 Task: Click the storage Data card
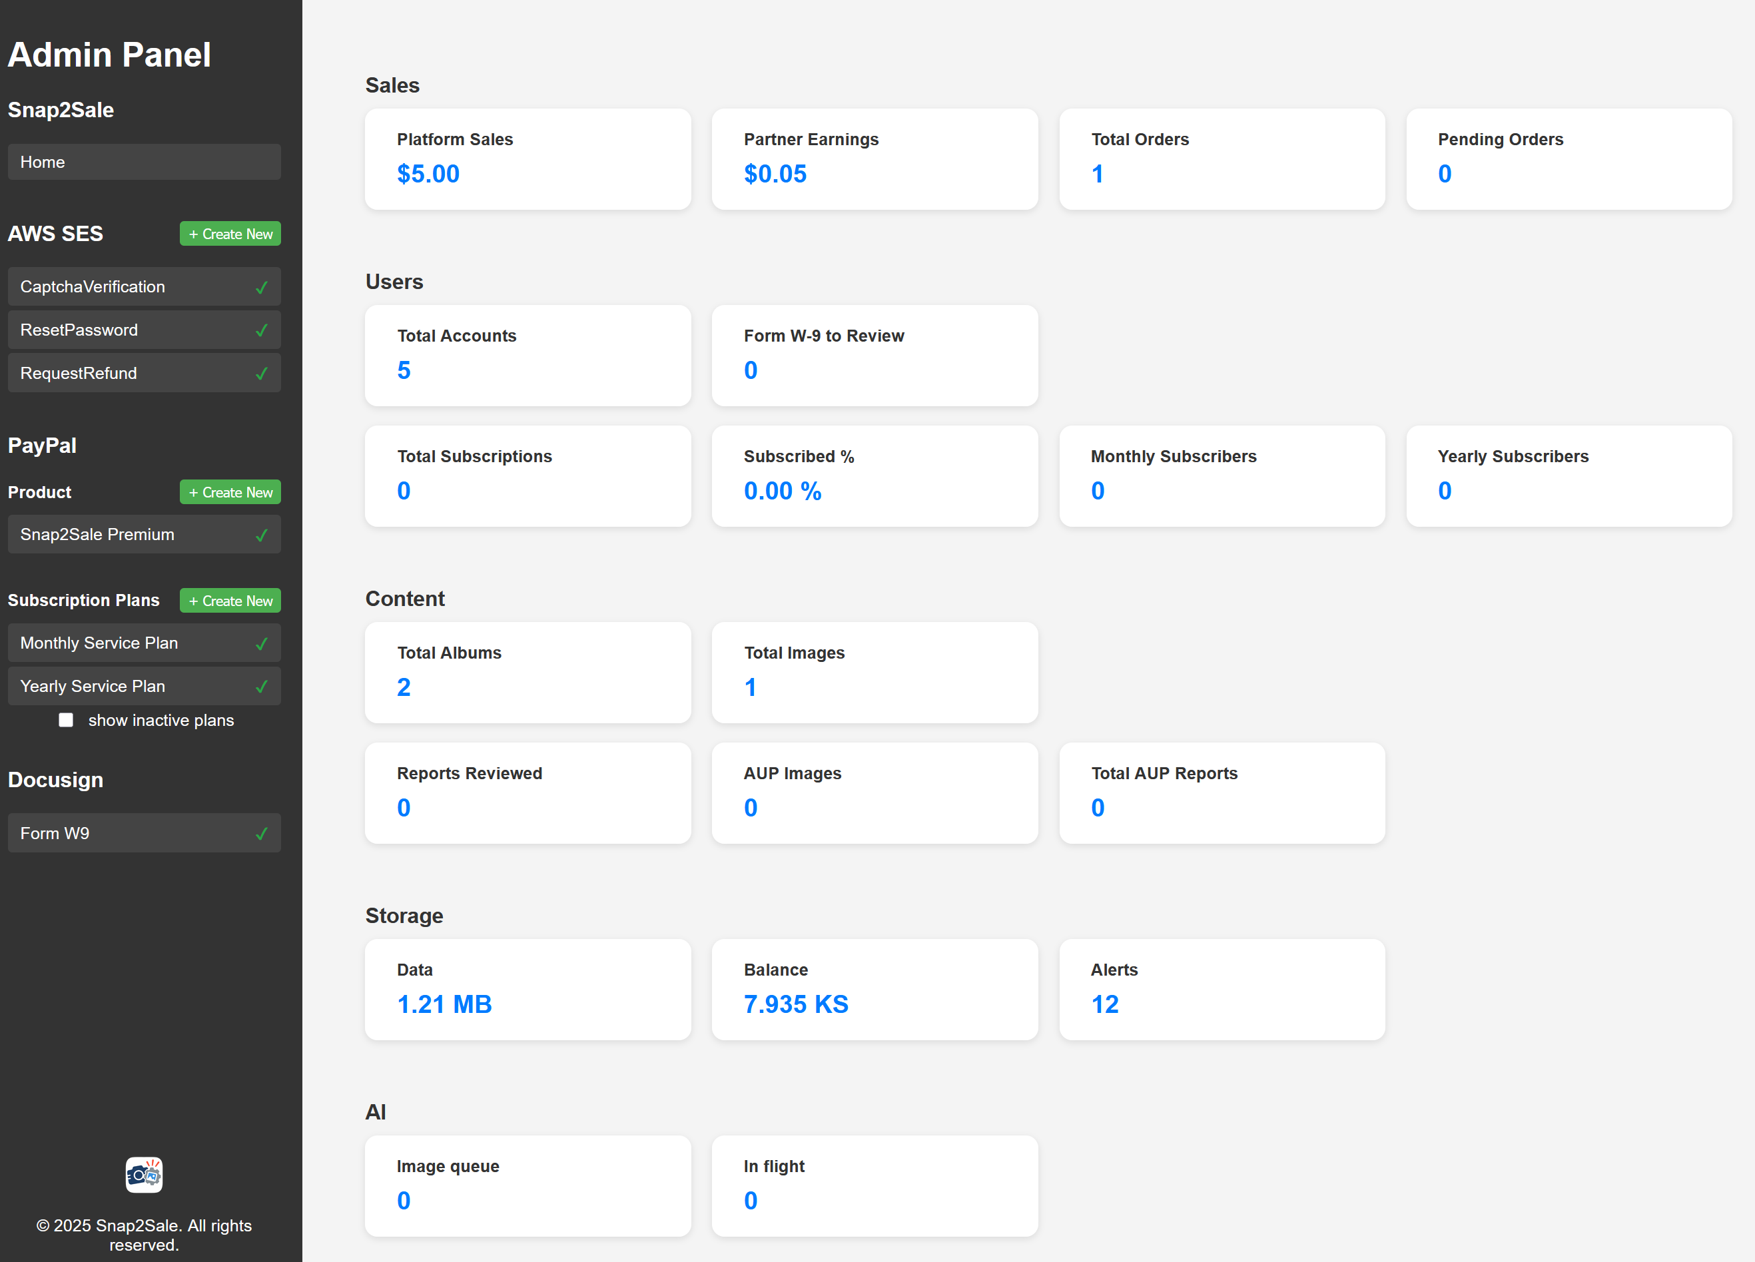tap(527, 990)
